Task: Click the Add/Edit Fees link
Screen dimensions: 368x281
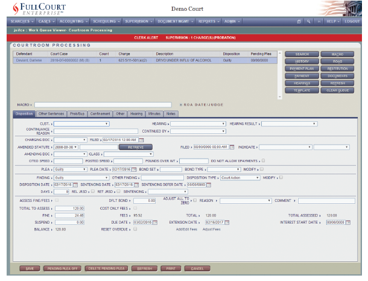Action: [186, 229]
